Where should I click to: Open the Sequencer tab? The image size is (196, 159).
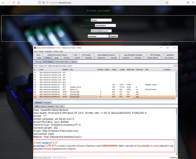101,58
